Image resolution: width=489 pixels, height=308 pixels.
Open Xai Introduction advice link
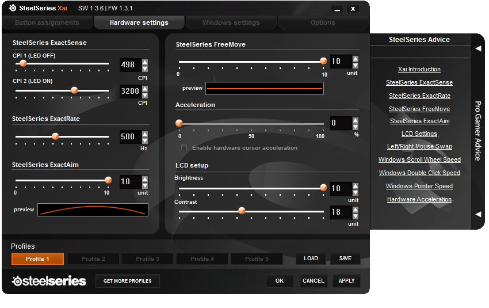tap(419, 69)
